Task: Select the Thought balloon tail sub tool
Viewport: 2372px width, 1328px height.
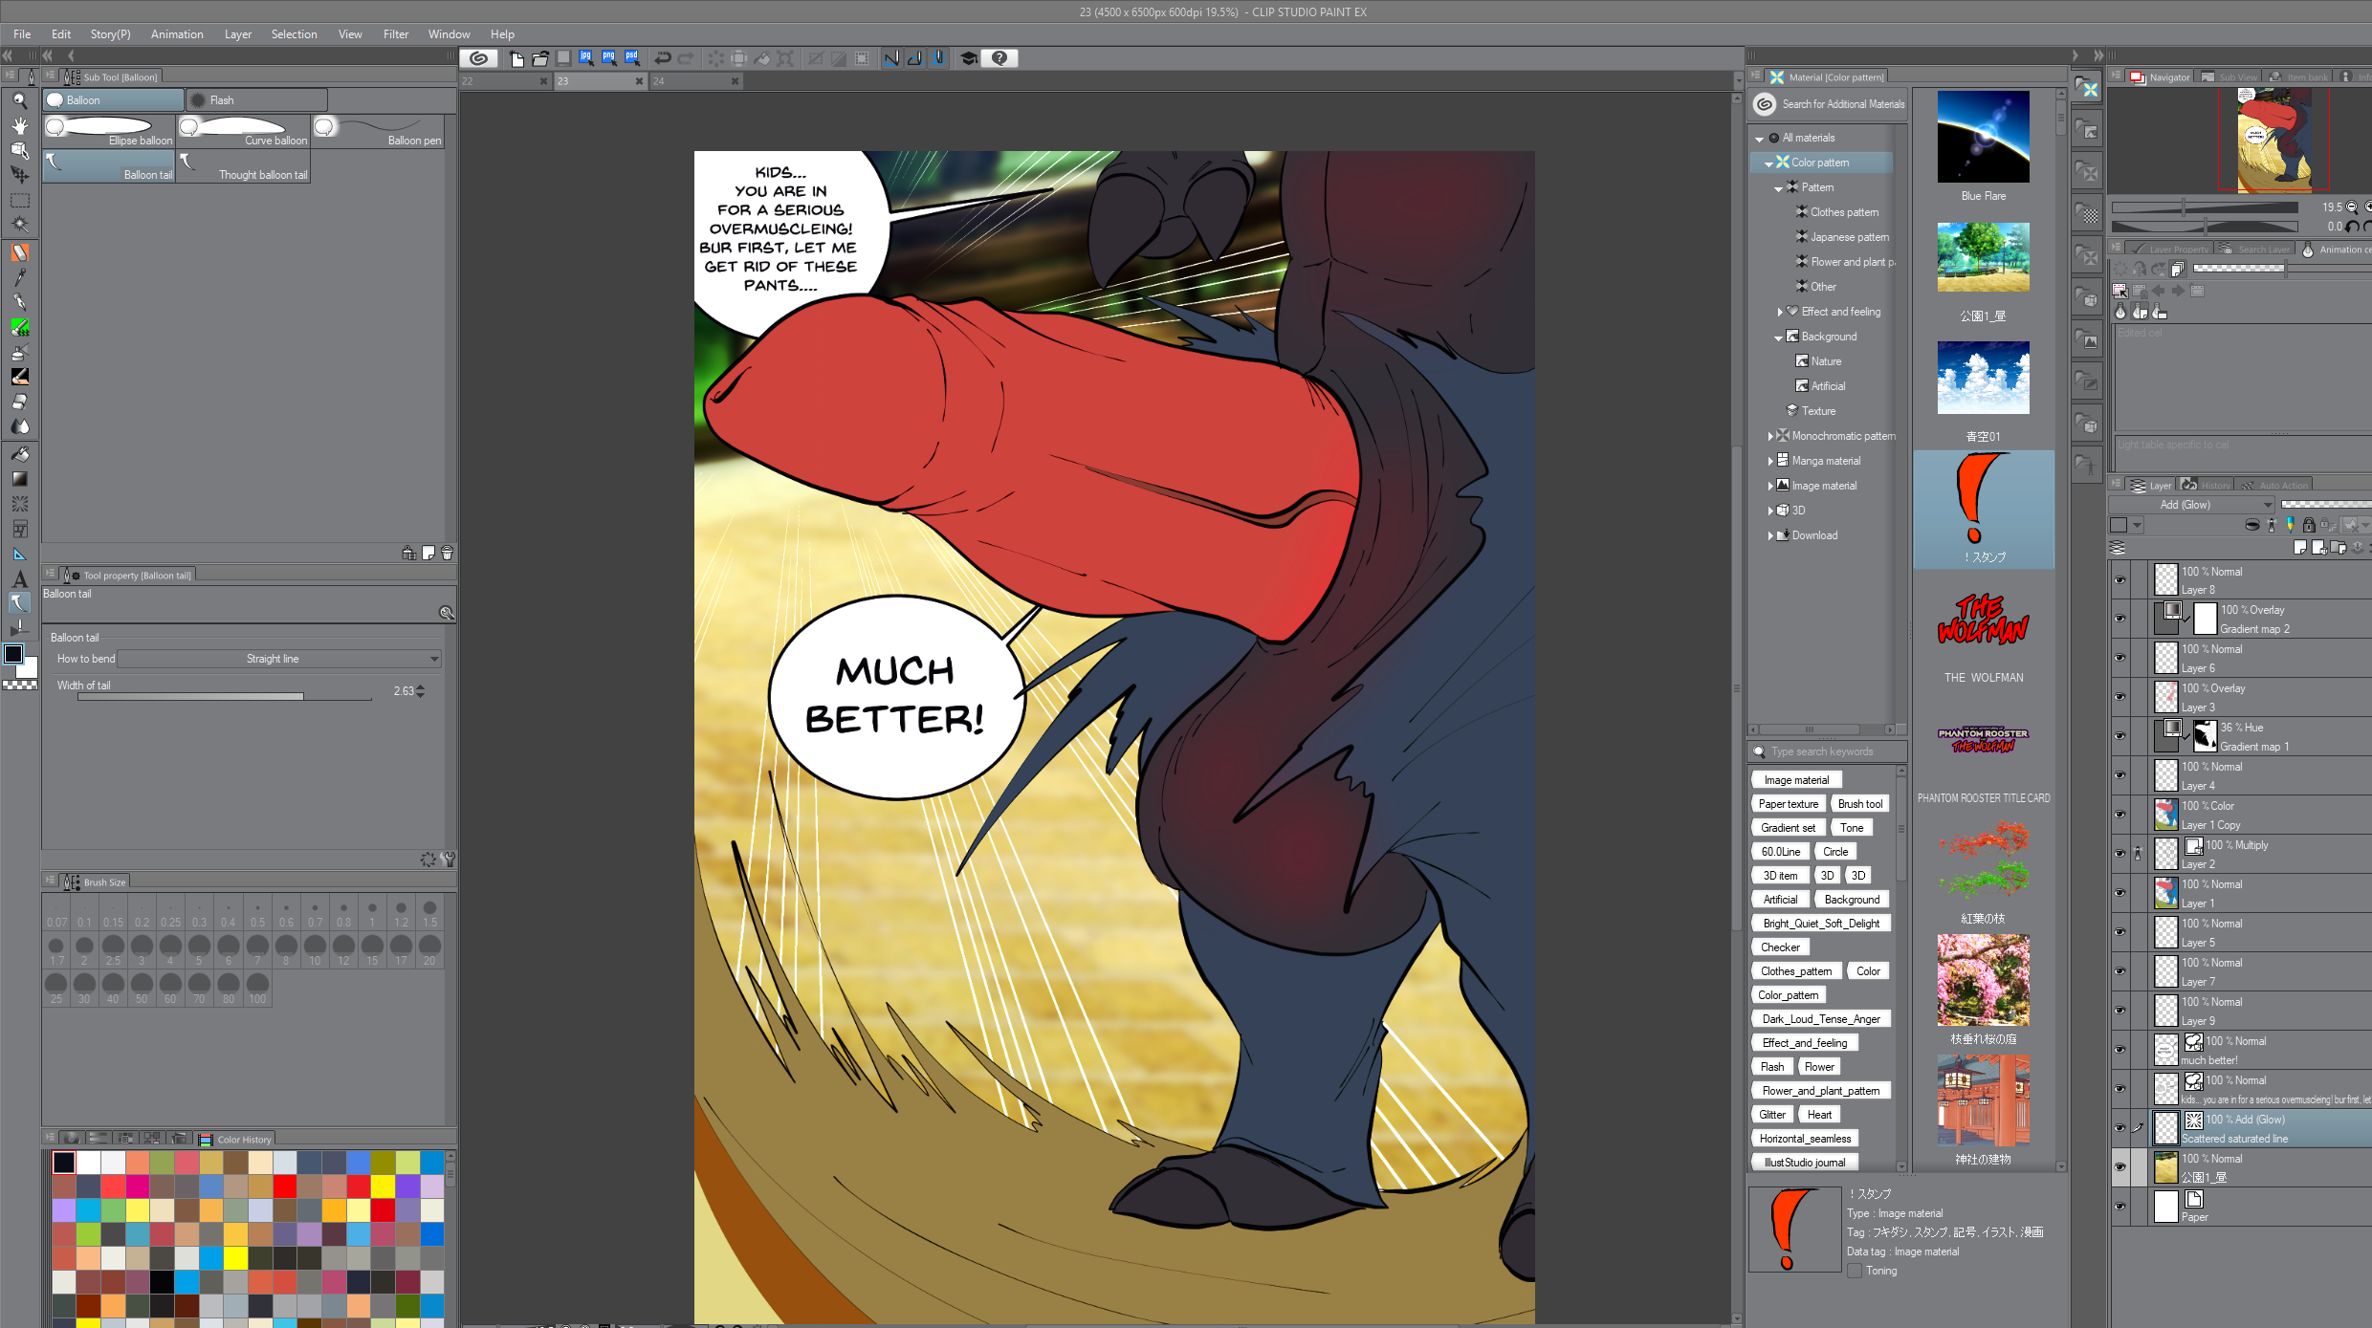Action: [x=244, y=165]
